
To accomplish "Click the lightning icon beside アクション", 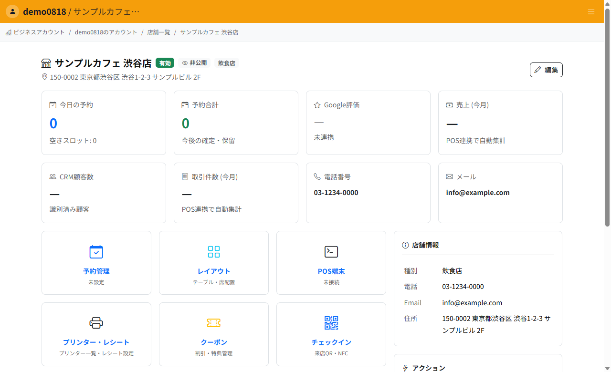I will (406, 368).
